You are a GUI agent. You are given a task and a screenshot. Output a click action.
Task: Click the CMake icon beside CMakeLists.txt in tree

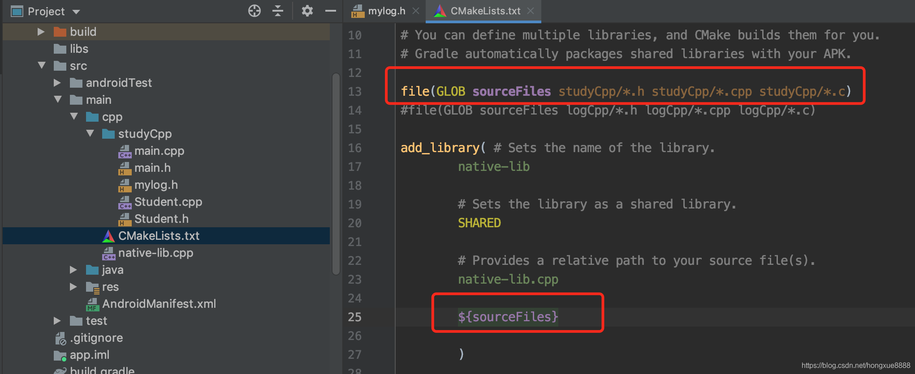tap(108, 236)
